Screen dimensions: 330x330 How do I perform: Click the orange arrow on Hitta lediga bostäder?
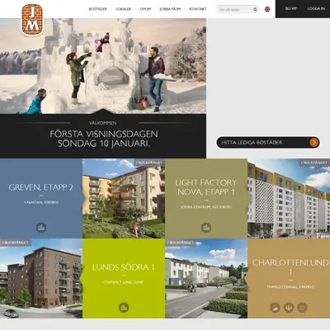314,143
